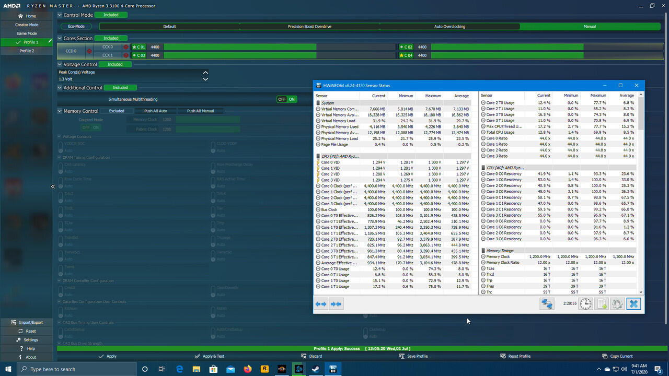Select Precision Boost Overdrive mode
The height and width of the screenshot is (376, 669).
(x=309, y=27)
